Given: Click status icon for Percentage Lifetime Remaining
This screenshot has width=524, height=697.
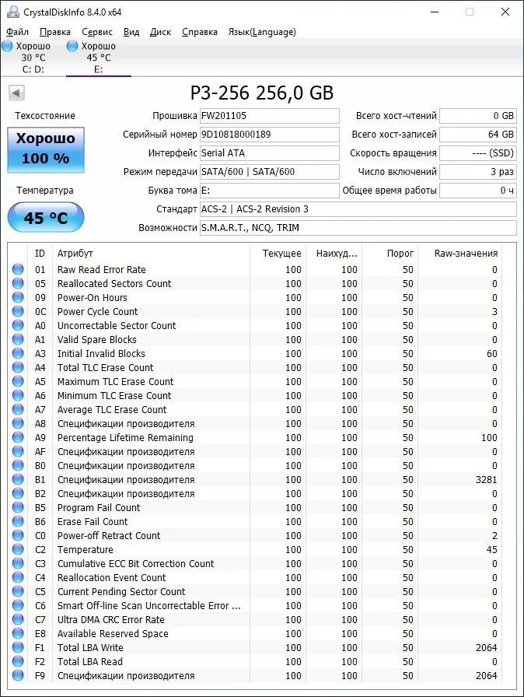Looking at the screenshot, I should coord(18,437).
